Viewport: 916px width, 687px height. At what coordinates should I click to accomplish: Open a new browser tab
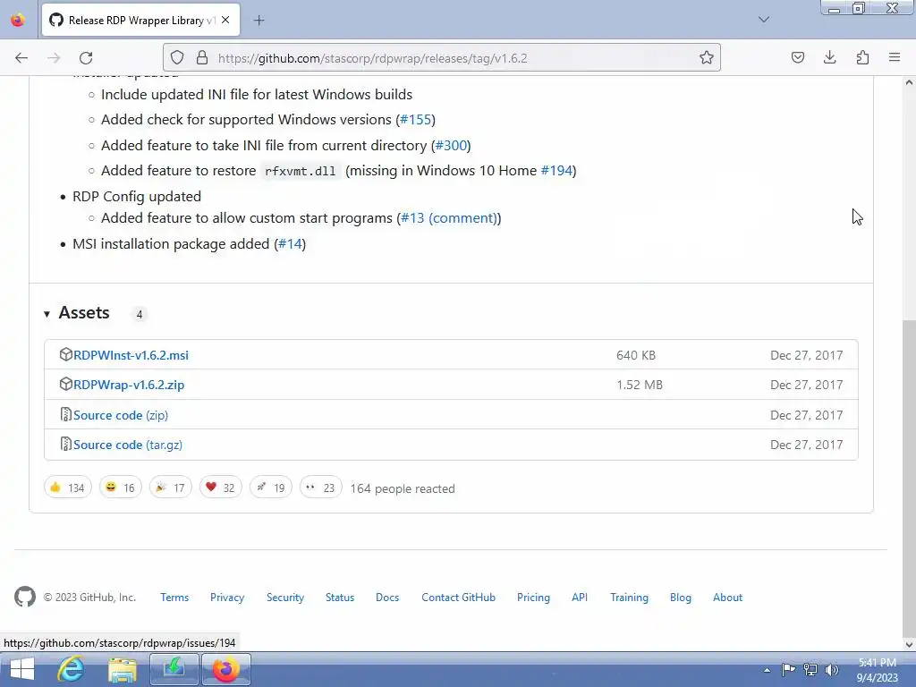(259, 21)
